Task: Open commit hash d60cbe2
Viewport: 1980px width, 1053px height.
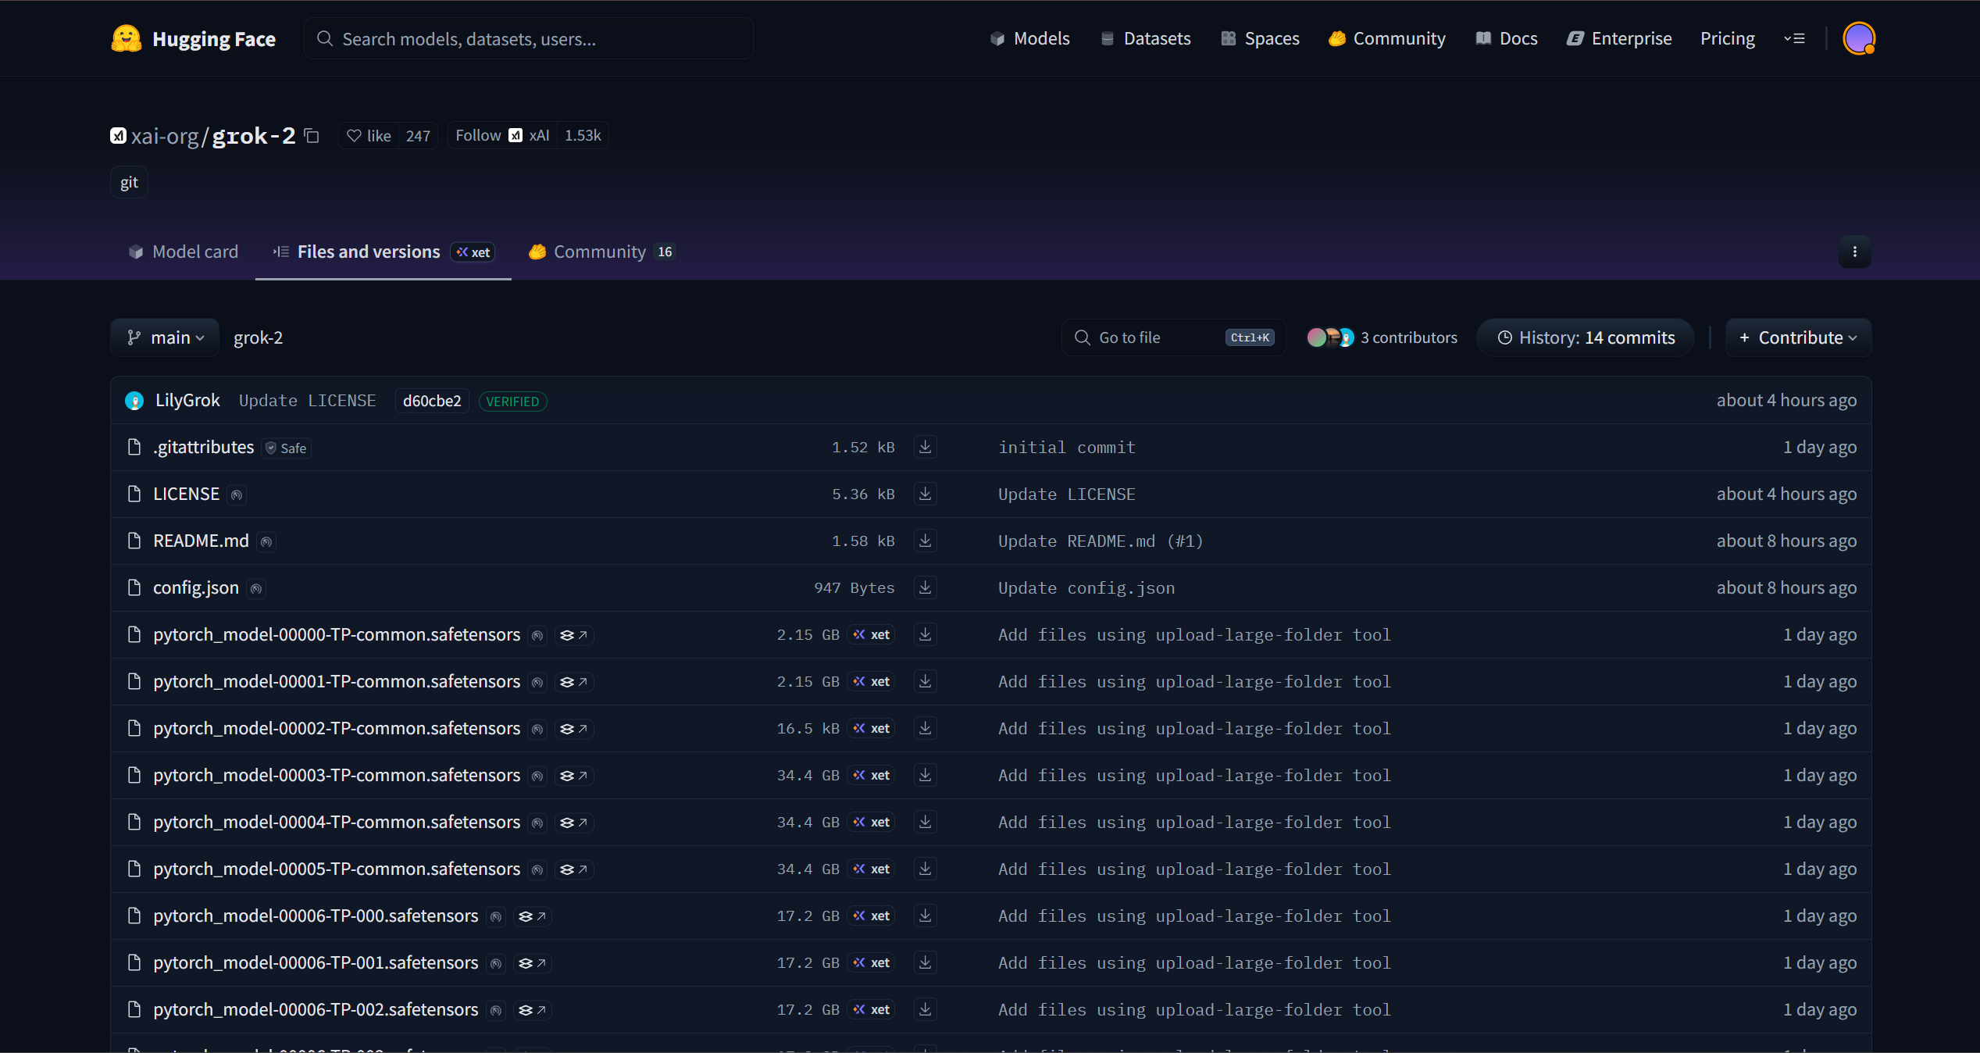Action: [x=432, y=401]
